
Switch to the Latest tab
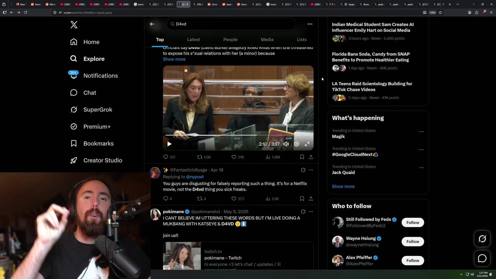point(193,40)
